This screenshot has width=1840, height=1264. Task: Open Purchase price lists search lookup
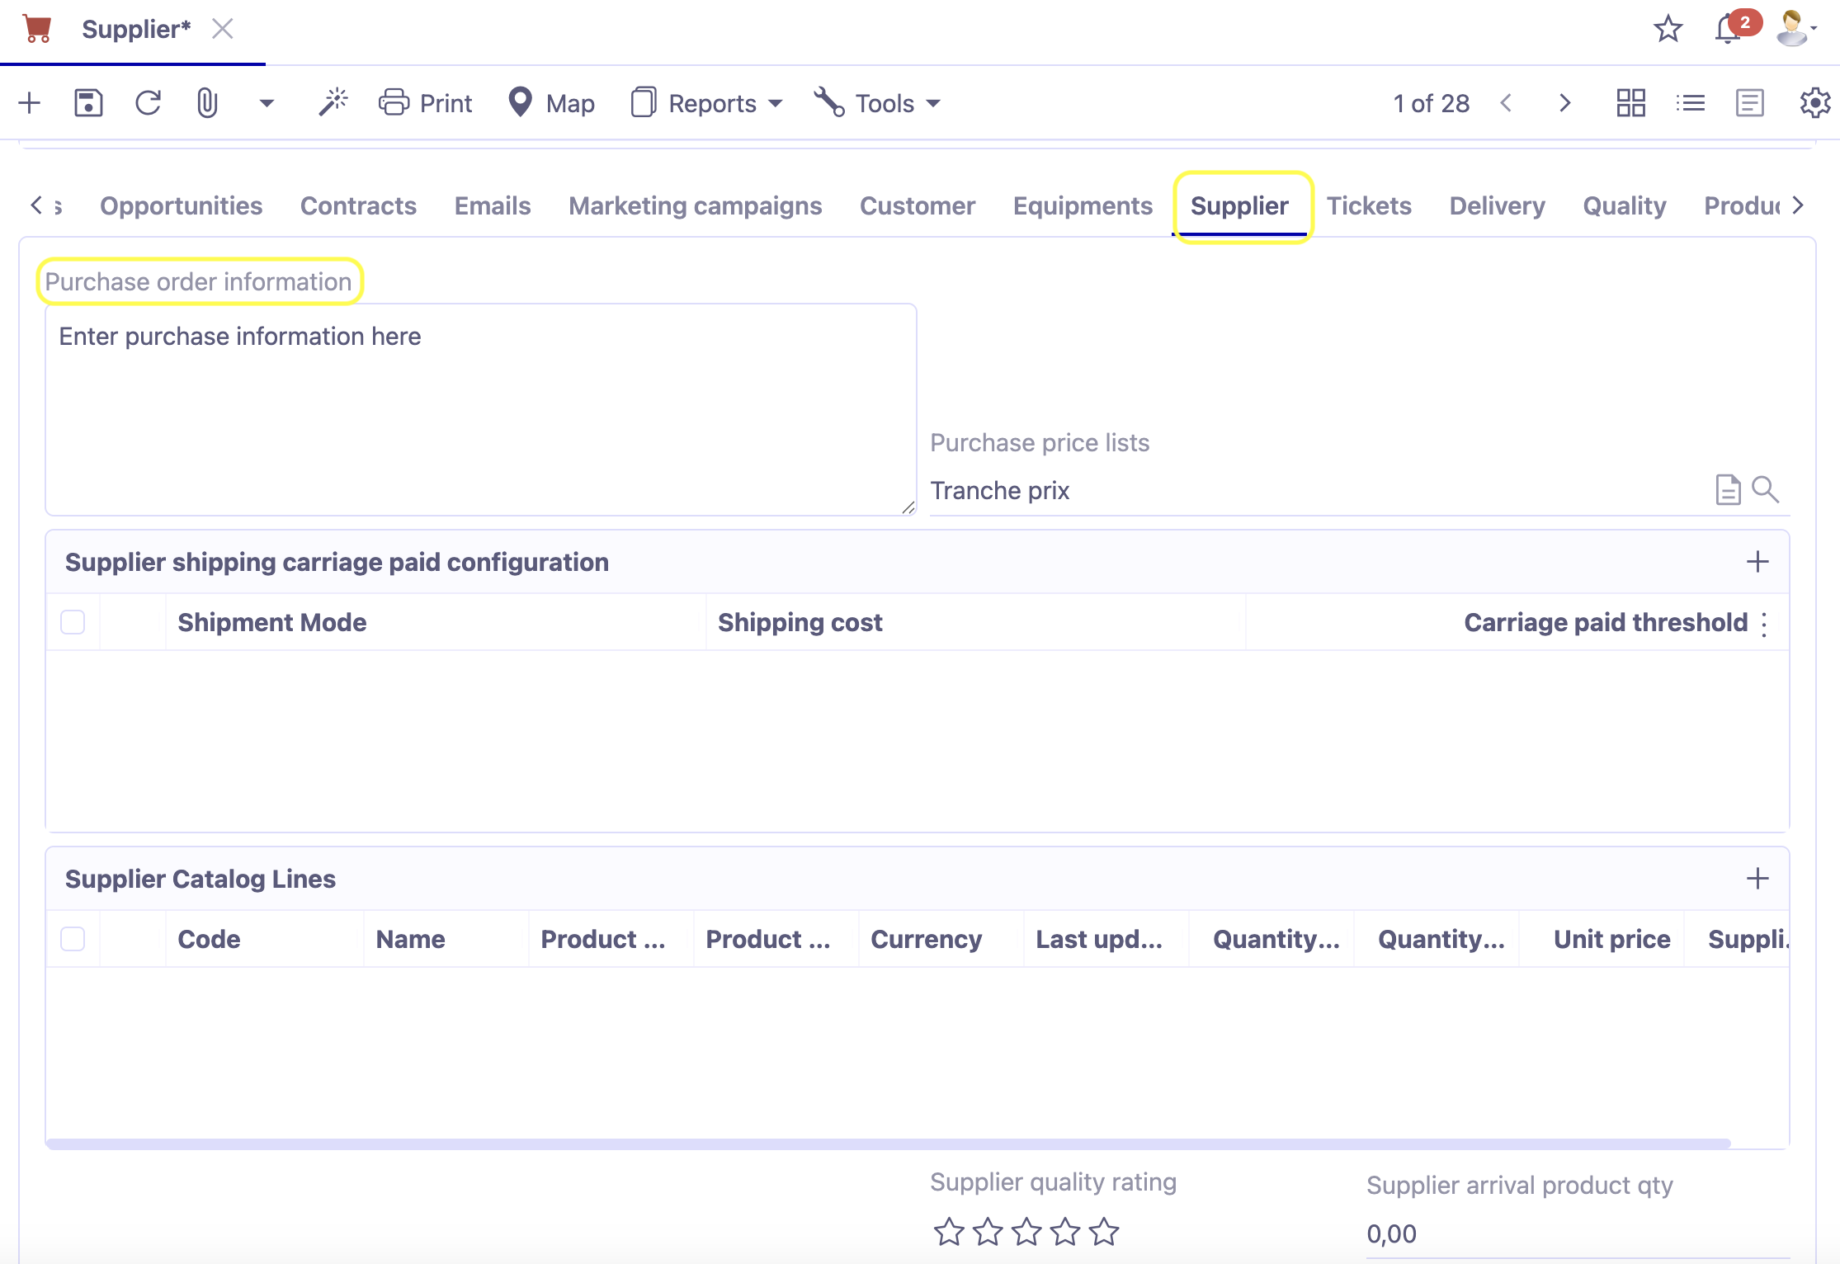[x=1766, y=488]
